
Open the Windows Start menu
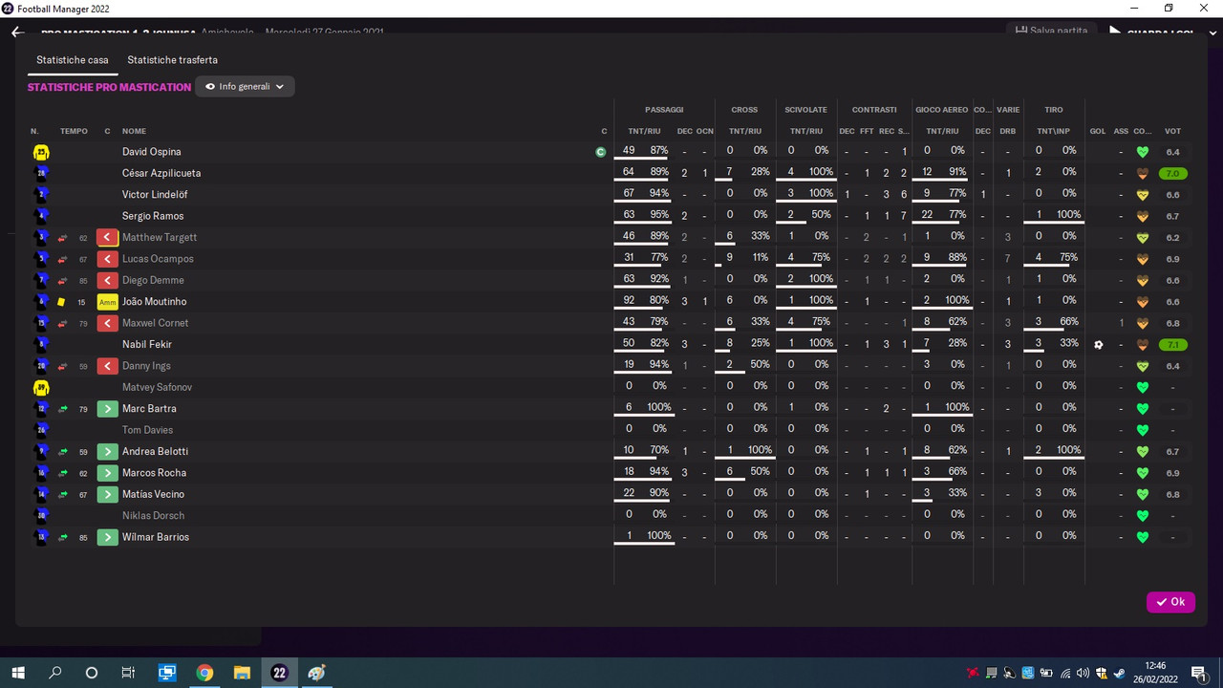click(18, 673)
